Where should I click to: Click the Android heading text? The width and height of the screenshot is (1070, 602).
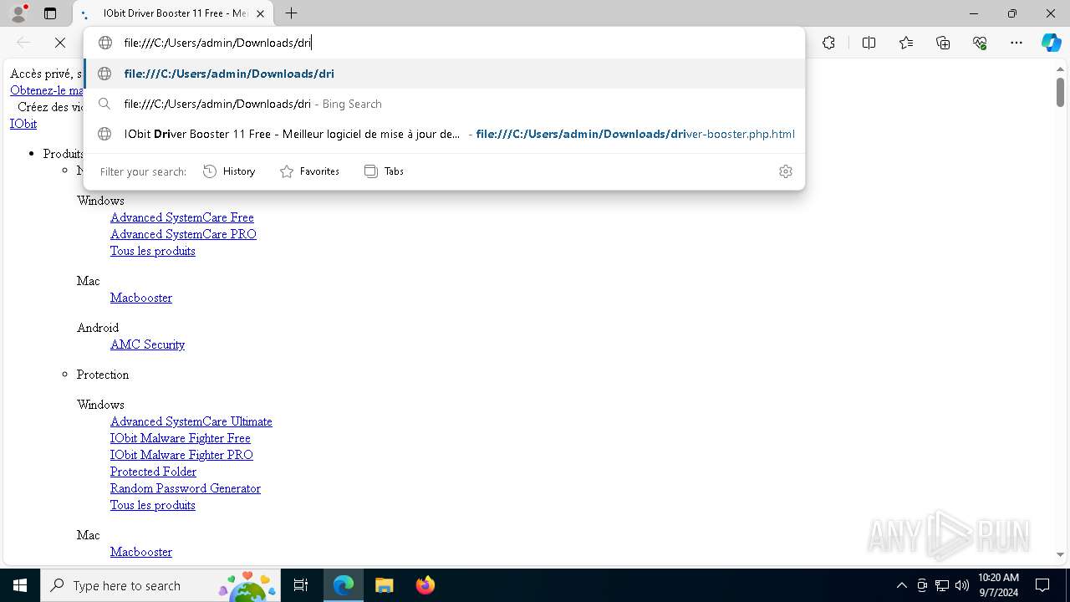[98, 328]
